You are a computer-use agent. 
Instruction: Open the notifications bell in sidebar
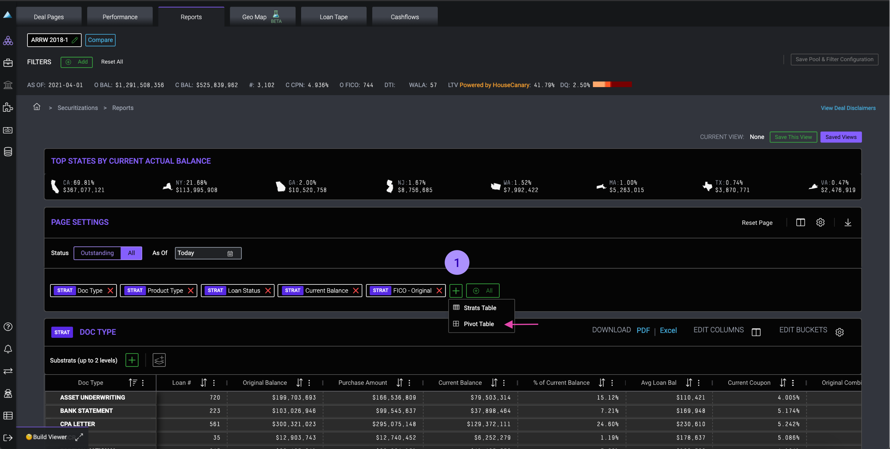click(x=8, y=349)
